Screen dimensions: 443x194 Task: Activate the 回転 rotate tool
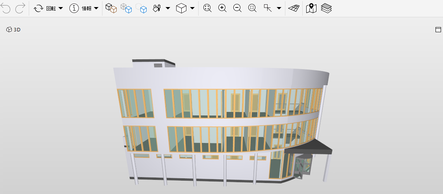pyautogui.click(x=45, y=9)
